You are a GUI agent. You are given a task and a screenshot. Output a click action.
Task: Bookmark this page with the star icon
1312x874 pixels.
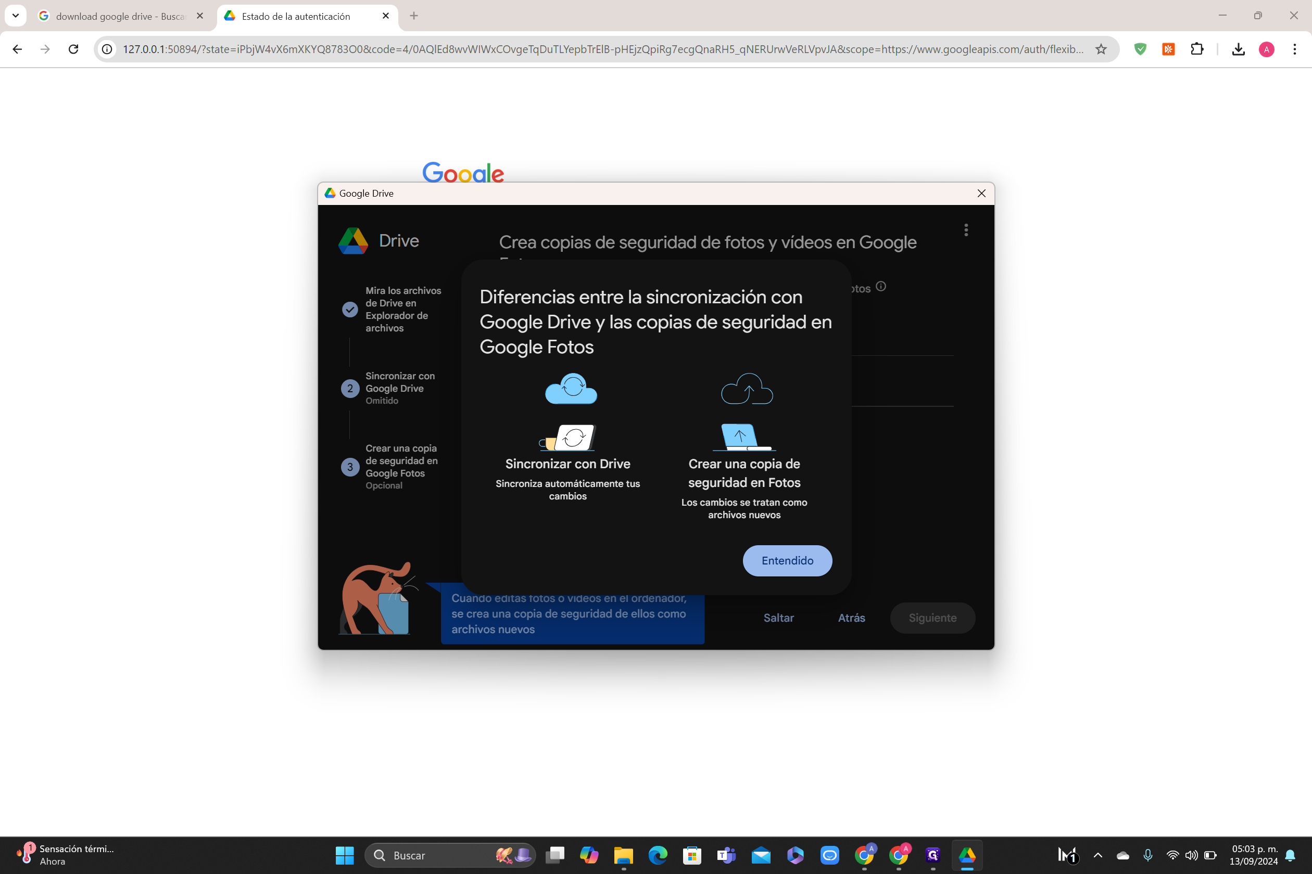[x=1101, y=49]
